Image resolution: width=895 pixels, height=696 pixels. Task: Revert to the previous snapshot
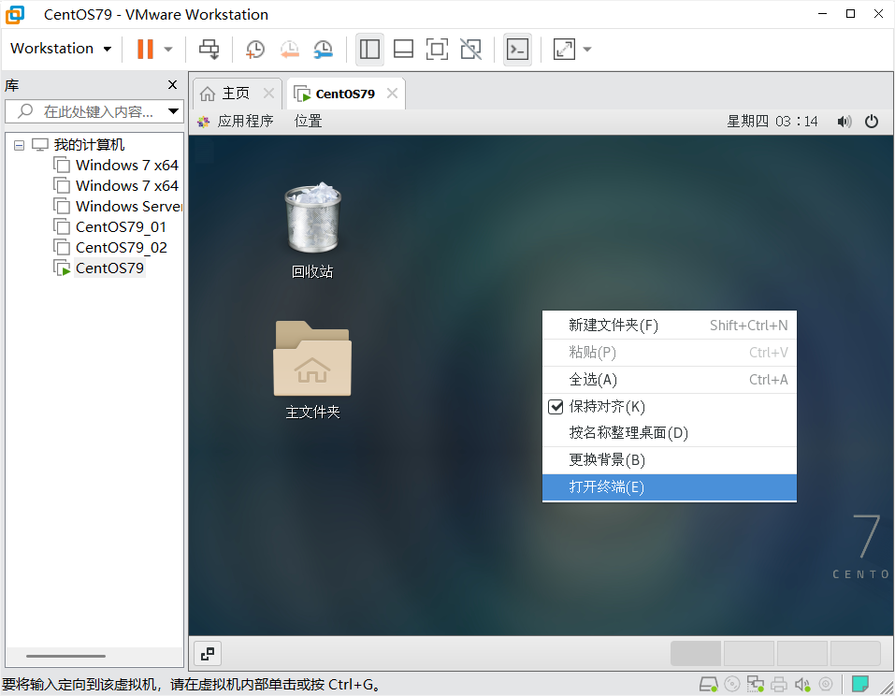[289, 49]
